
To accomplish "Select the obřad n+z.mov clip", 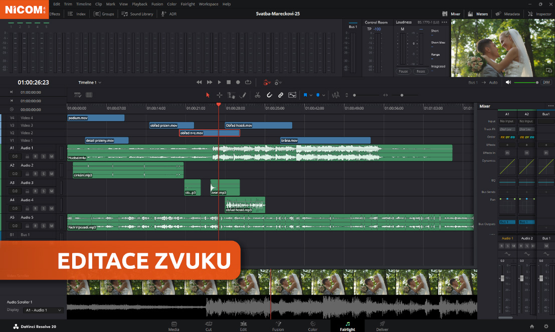I will pyautogui.click(x=210, y=133).
